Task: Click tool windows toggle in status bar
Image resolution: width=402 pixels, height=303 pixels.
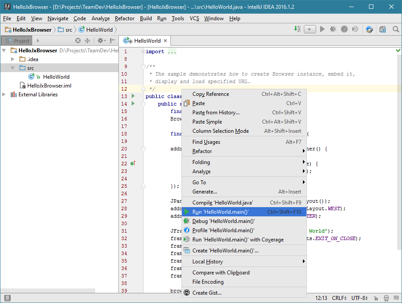Action: pos(7,298)
